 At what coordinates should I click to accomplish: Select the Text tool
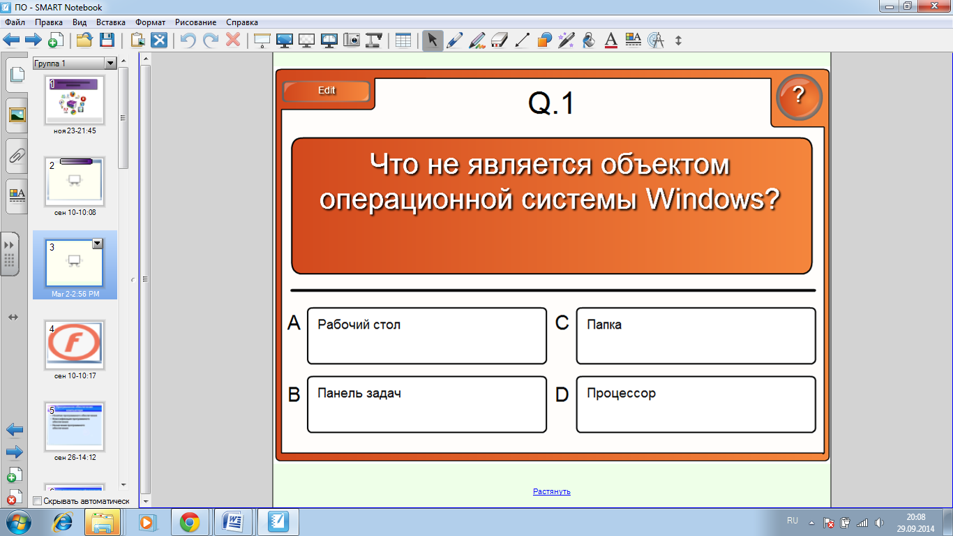[x=611, y=40]
